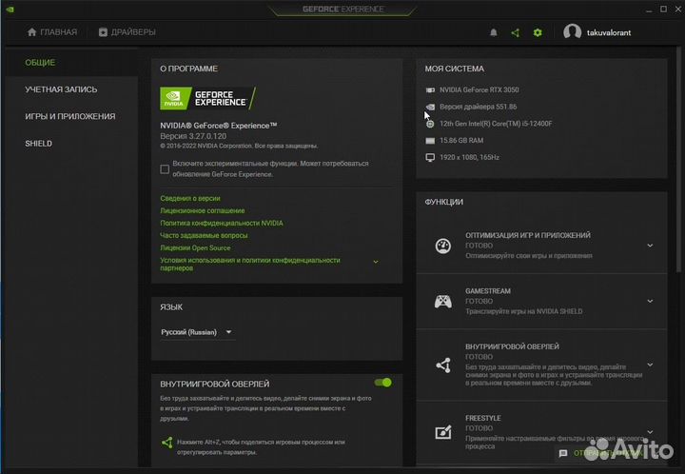Select Учетная запись in the sidebar
Viewport: 685px width, 474px height.
(x=61, y=89)
